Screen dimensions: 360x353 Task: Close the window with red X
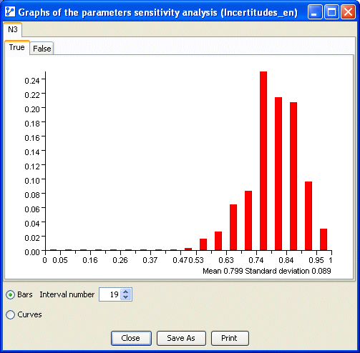pyautogui.click(x=348, y=12)
